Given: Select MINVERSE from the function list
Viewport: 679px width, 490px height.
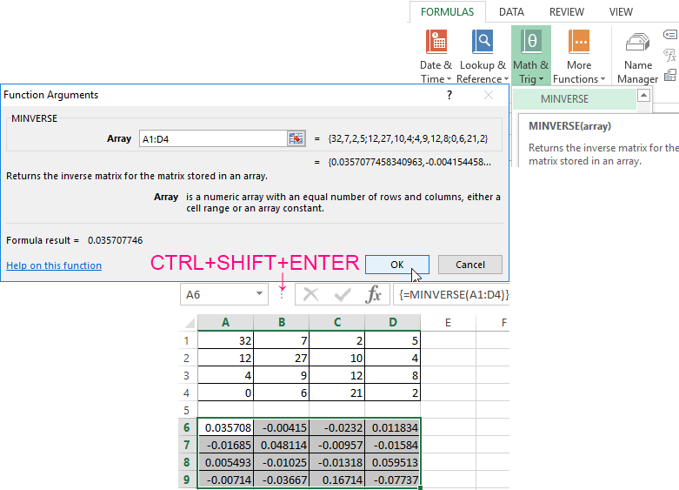Looking at the screenshot, I should pyautogui.click(x=564, y=99).
